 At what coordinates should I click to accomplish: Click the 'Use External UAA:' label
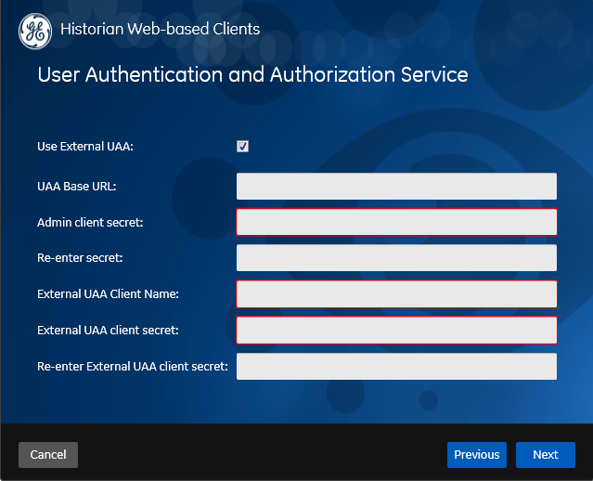[85, 147]
